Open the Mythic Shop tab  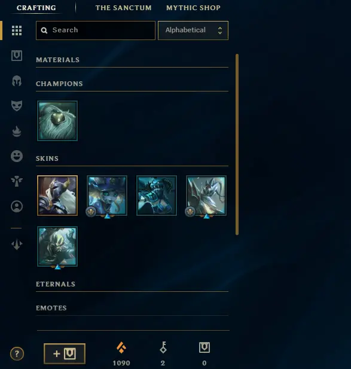click(x=193, y=8)
